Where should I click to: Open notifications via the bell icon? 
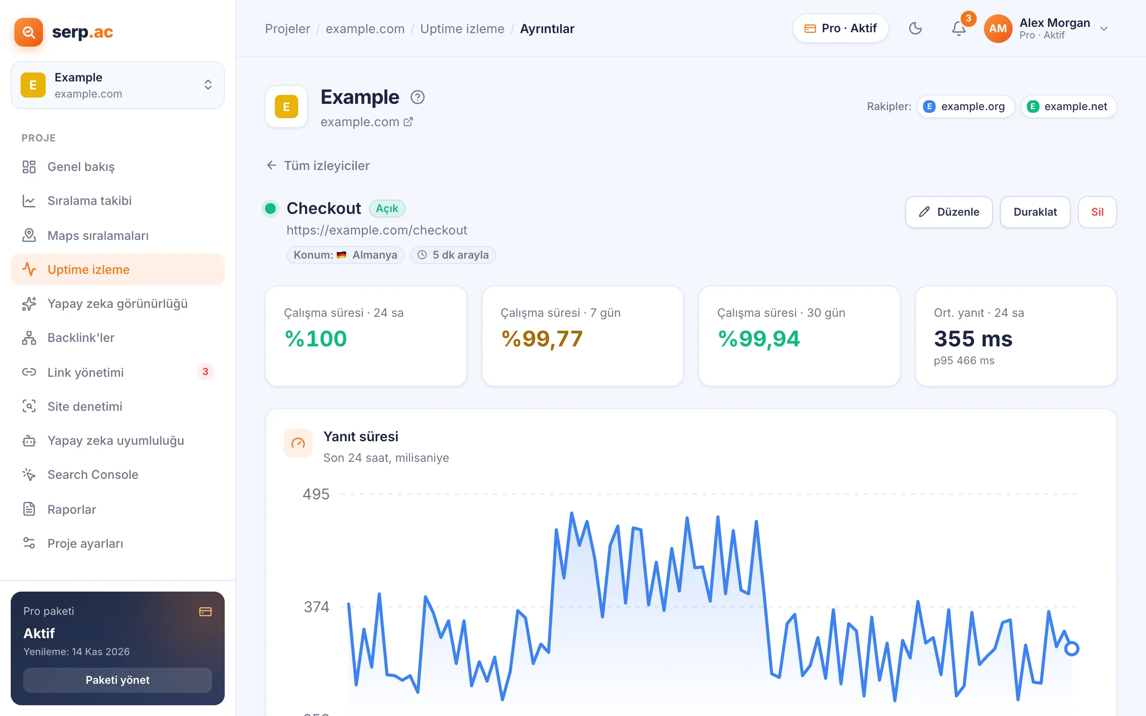[959, 28]
